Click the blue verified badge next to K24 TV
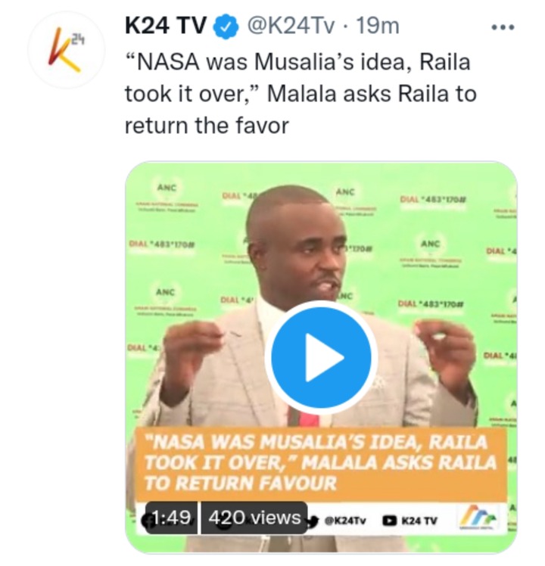The image size is (545, 566). point(226,26)
